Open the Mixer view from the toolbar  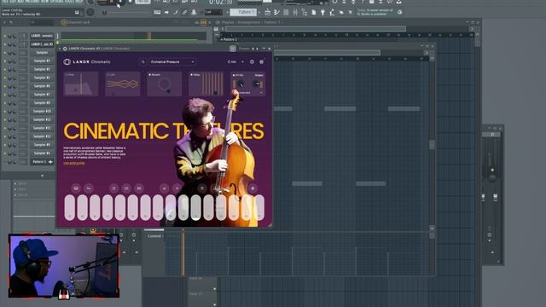pyautogui.click(x=295, y=12)
